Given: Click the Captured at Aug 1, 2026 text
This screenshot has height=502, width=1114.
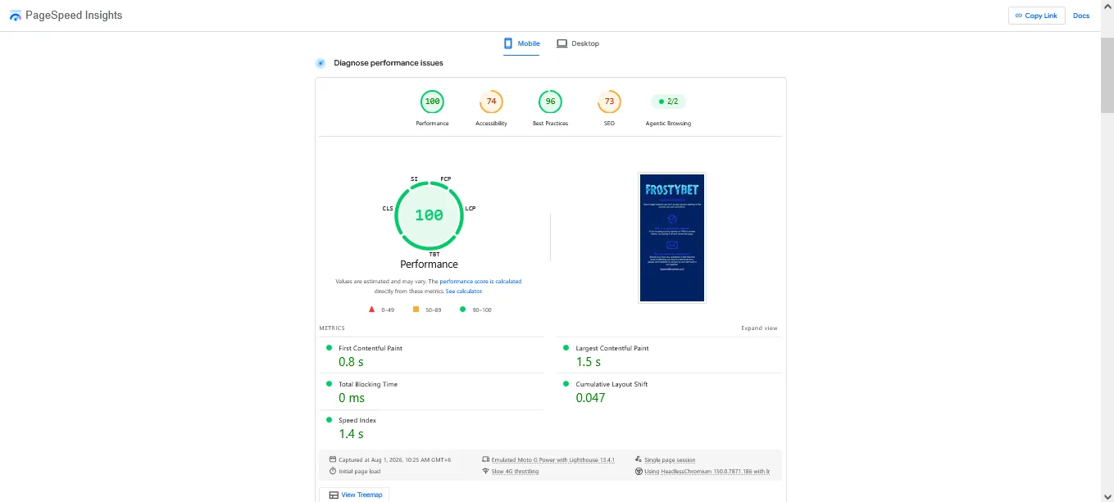Looking at the screenshot, I should 394,460.
